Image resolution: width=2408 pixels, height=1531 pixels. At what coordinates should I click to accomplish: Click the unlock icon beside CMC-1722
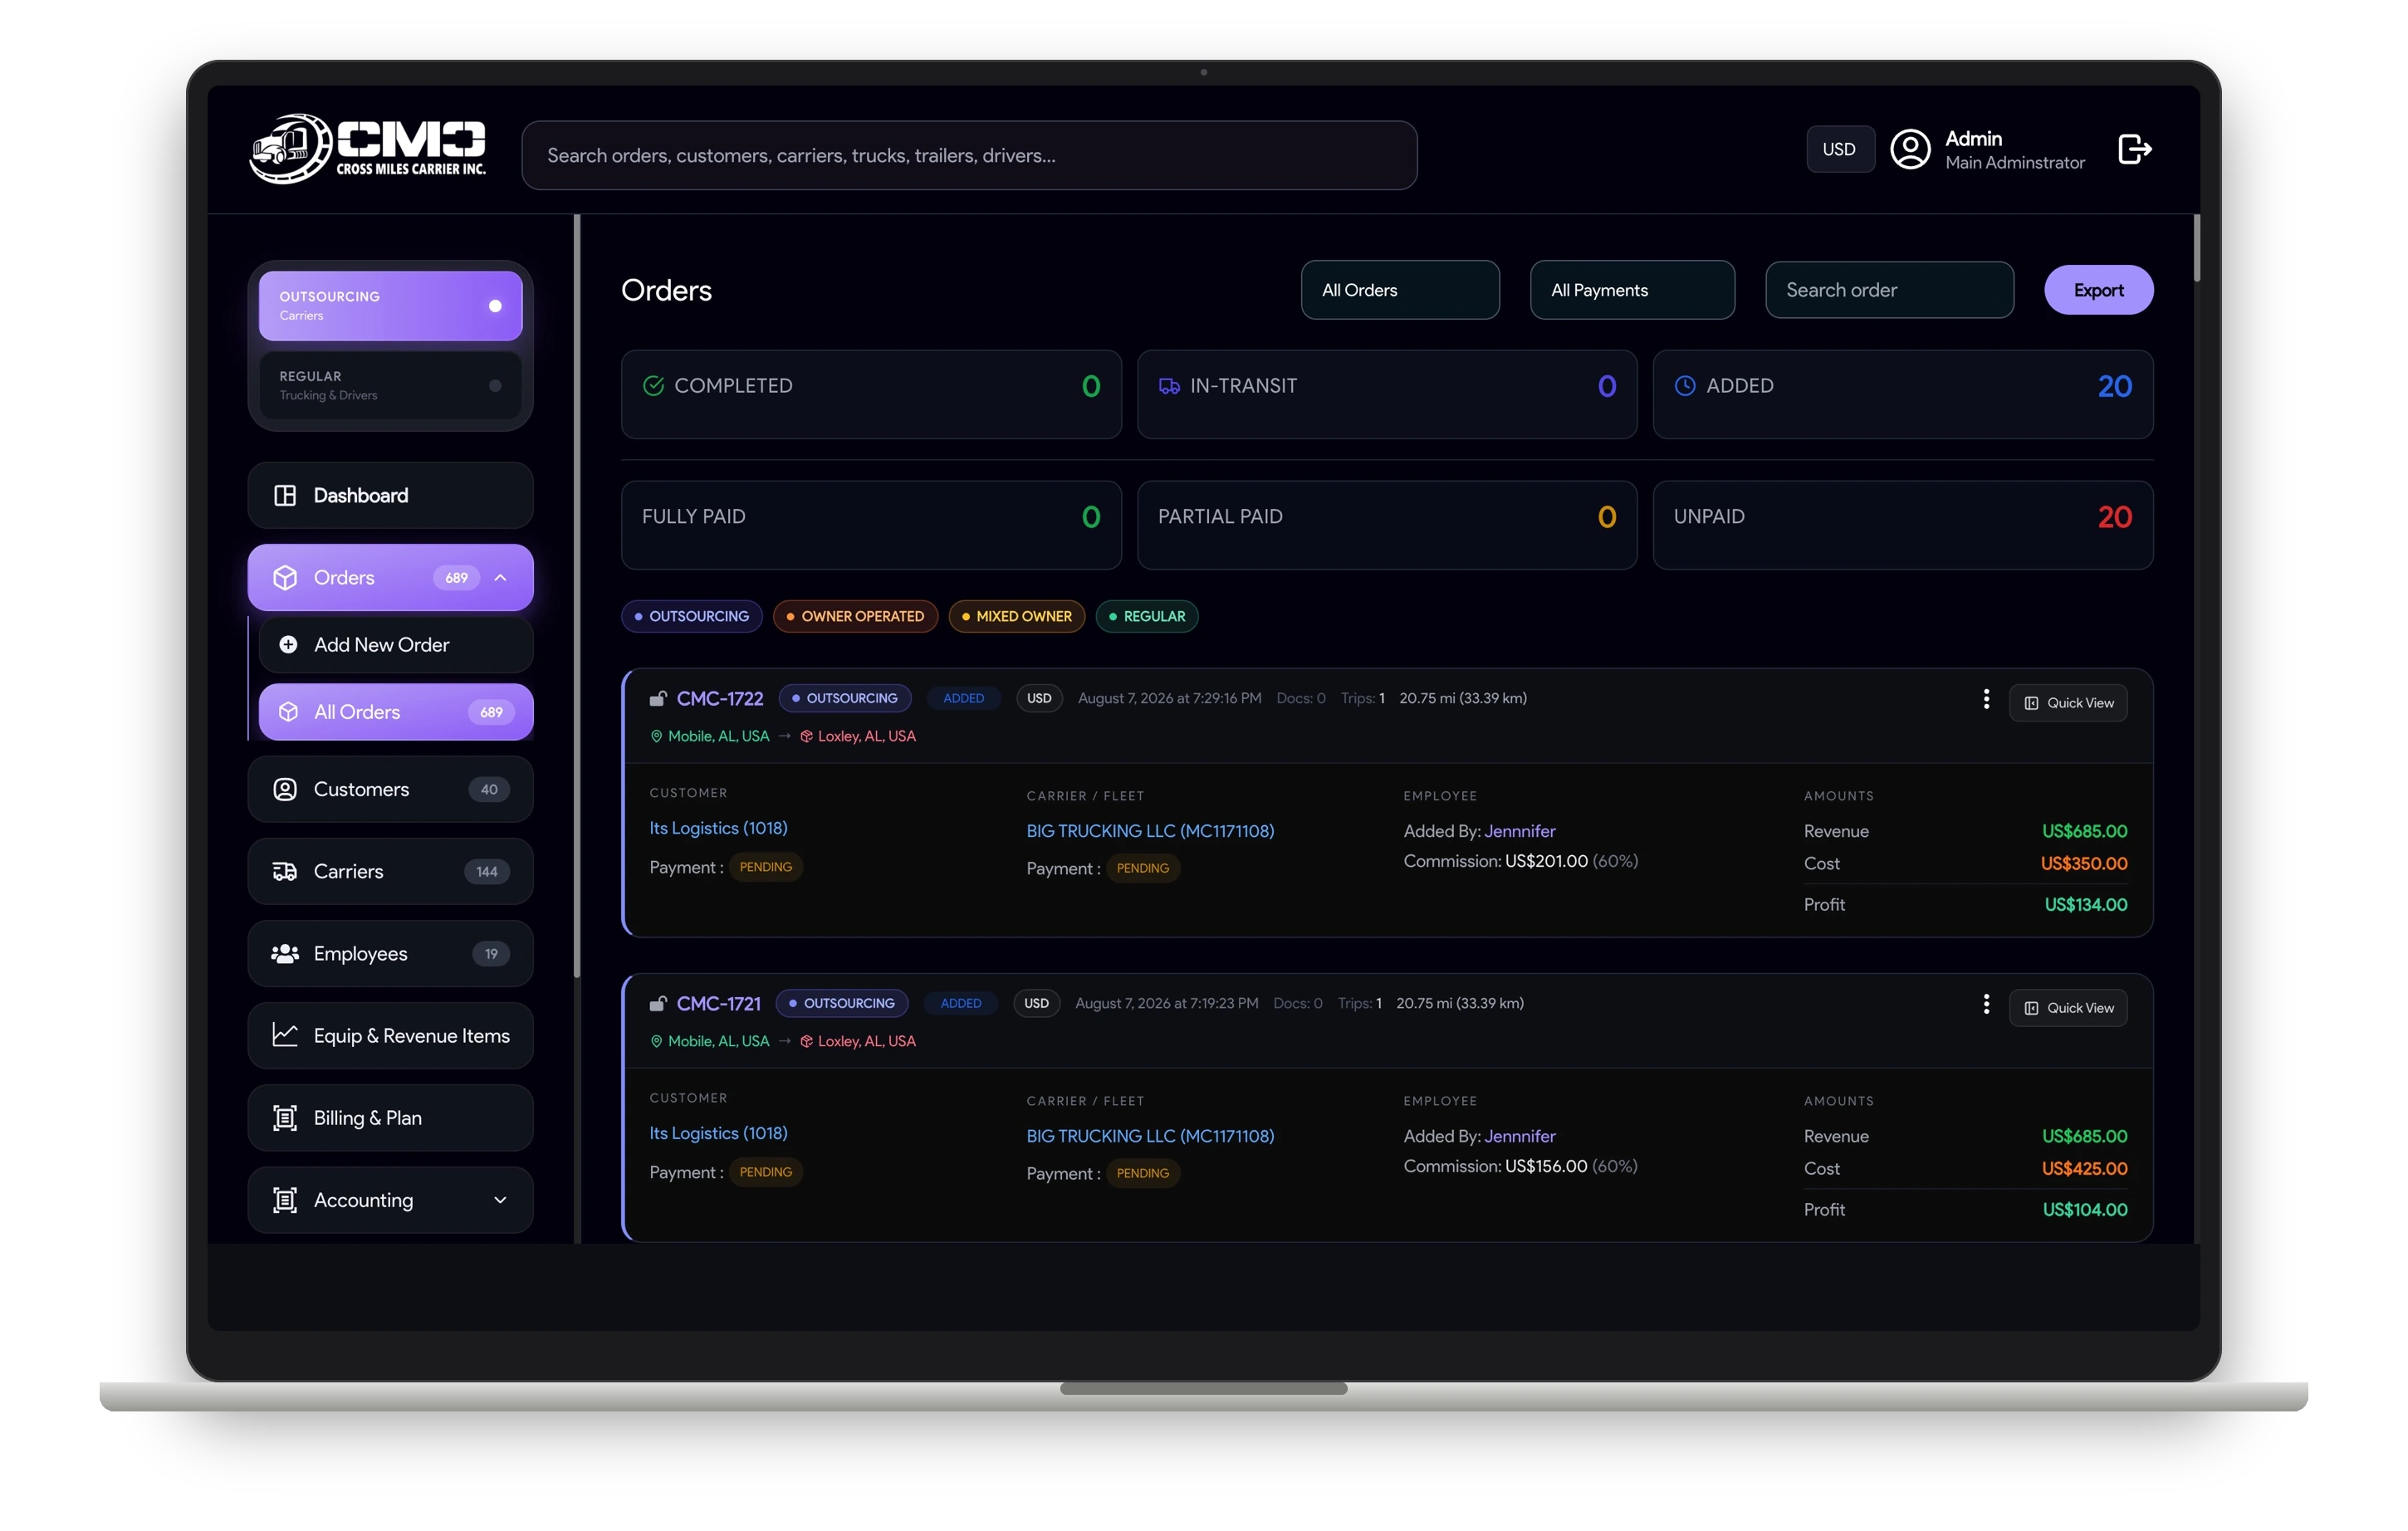[657, 698]
